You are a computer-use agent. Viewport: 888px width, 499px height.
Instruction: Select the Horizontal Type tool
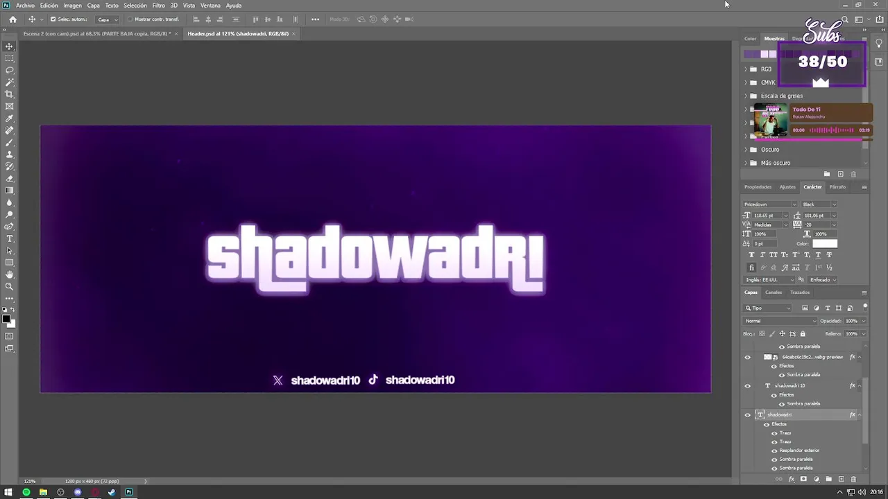(9, 238)
